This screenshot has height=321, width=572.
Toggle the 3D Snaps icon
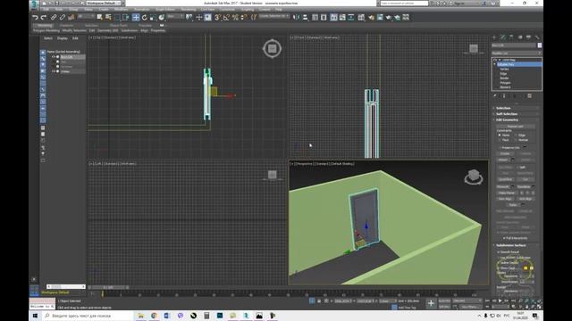[218, 17]
